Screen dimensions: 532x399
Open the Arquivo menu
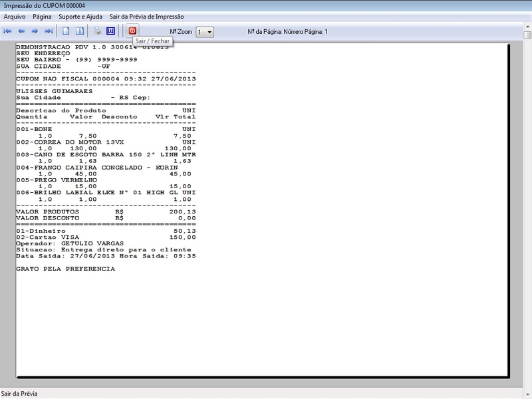(x=15, y=16)
